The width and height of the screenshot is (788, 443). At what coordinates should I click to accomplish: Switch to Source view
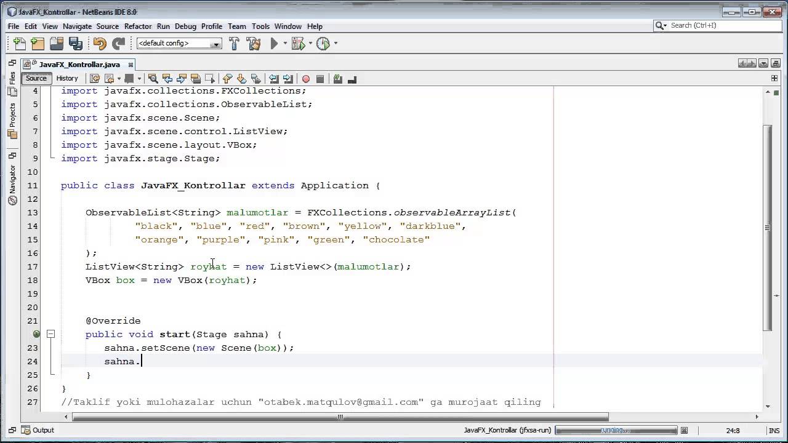coord(36,78)
